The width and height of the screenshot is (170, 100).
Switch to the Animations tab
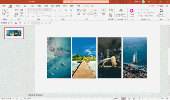point(46,6)
